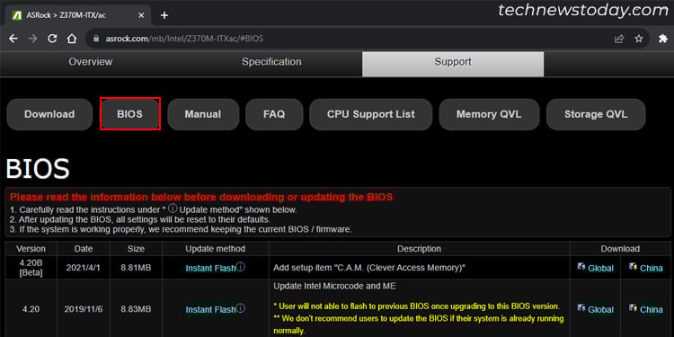Click the browser back arrow
Image resolution: width=674 pixels, height=337 pixels.
point(13,39)
